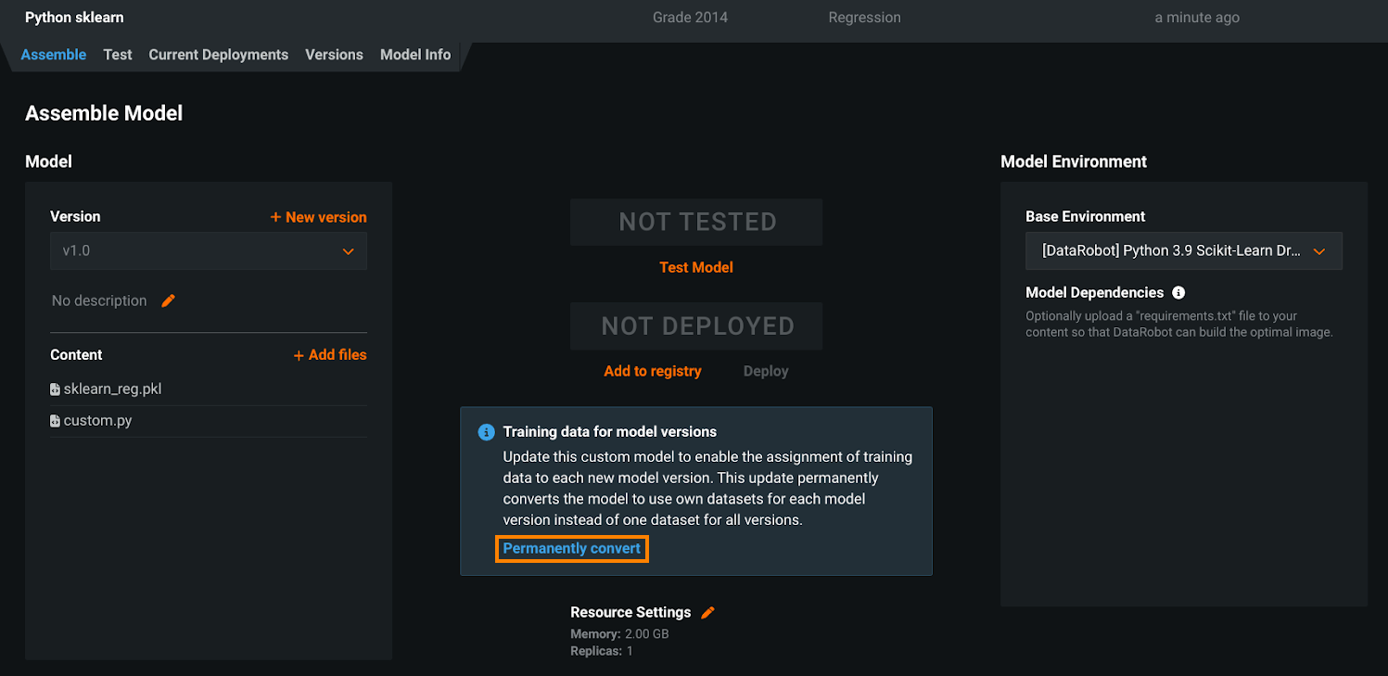Open the Current Deployments tab

coord(218,55)
